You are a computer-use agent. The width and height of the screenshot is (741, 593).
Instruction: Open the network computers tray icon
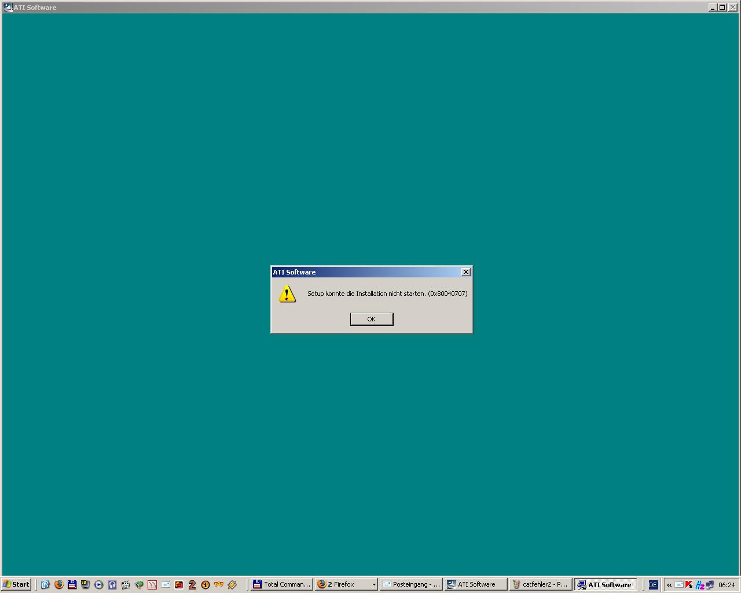[710, 585]
